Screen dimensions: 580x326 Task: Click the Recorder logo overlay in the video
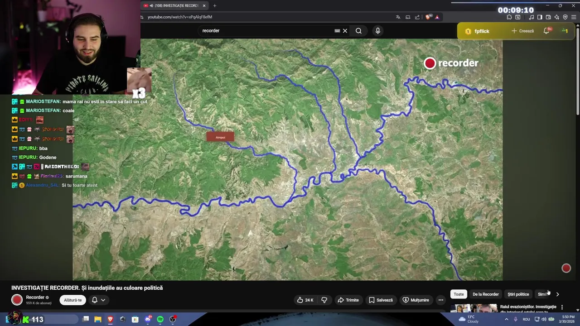click(x=451, y=63)
